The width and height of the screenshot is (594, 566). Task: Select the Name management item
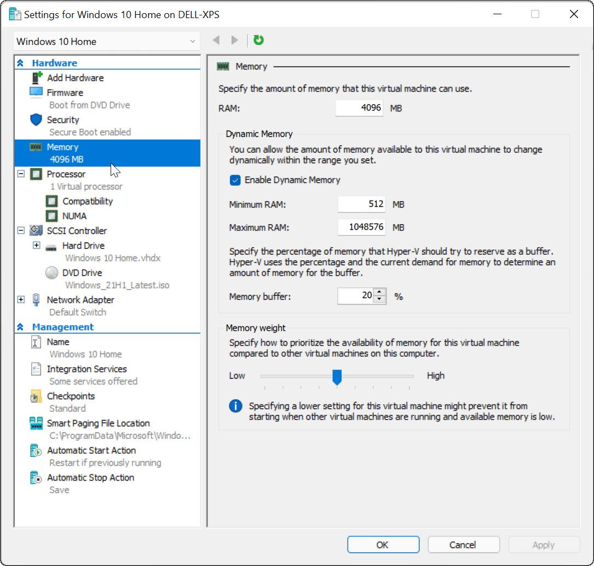pos(58,342)
